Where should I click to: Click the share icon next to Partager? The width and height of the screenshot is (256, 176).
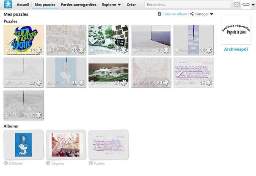pyautogui.click(x=192, y=14)
